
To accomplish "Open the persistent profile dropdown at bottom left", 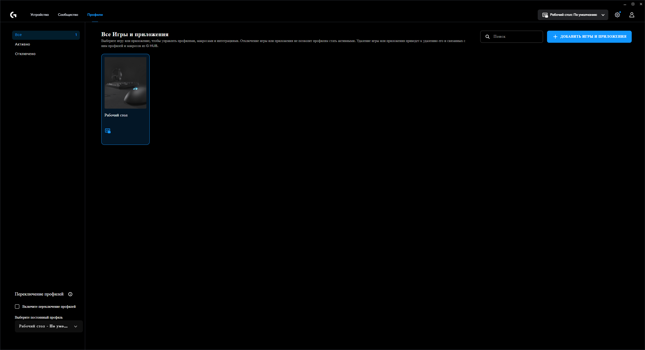I will click(49, 326).
